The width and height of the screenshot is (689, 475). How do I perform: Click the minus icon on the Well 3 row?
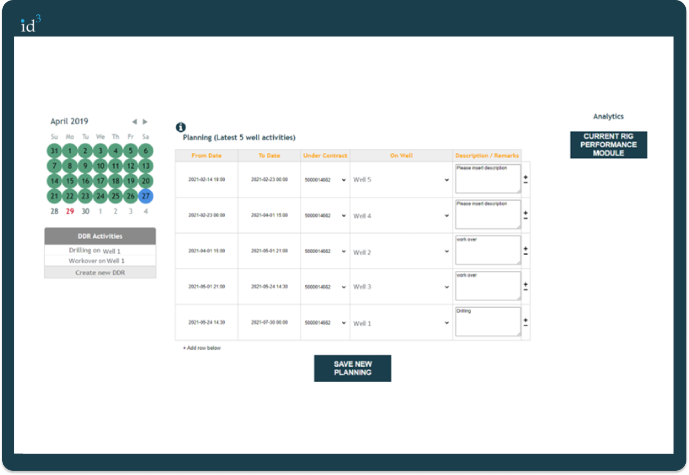pos(526,290)
